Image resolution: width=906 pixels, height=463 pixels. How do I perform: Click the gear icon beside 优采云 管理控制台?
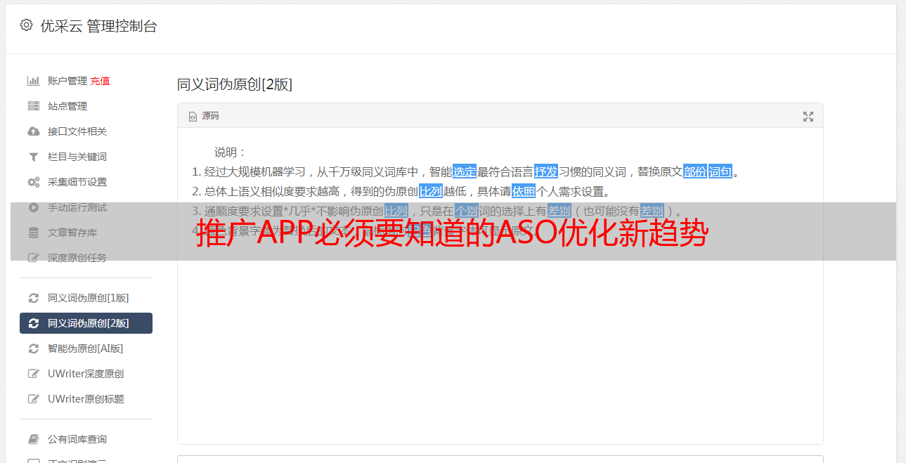pyautogui.click(x=26, y=25)
